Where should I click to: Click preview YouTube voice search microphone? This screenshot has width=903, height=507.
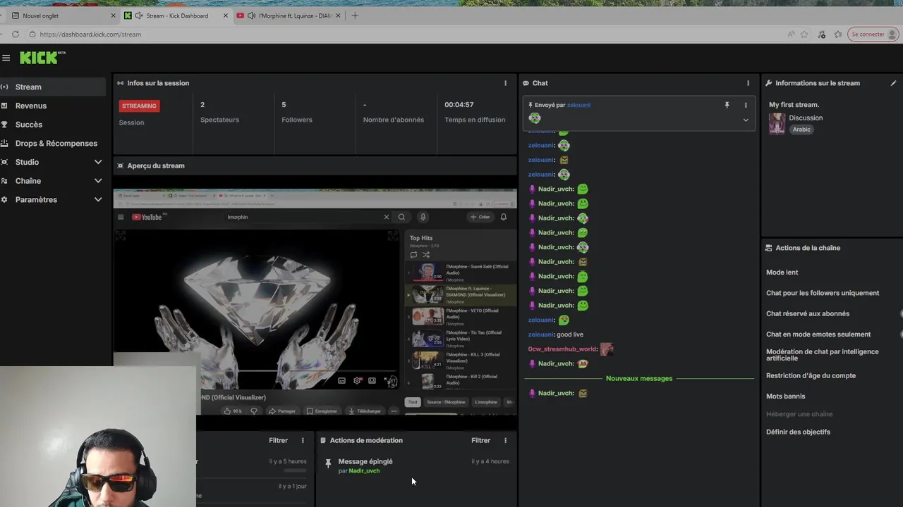tap(423, 217)
